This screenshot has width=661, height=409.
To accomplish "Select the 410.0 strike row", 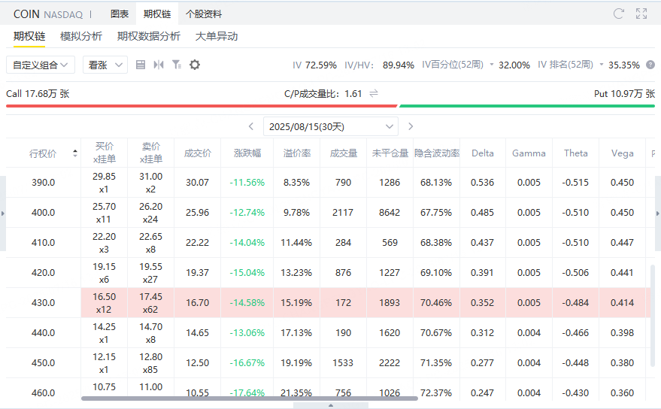I will tap(331, 242).
